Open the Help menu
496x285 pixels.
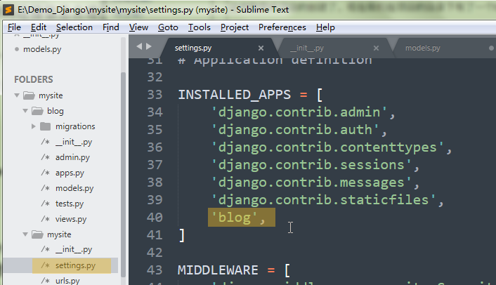325,27
